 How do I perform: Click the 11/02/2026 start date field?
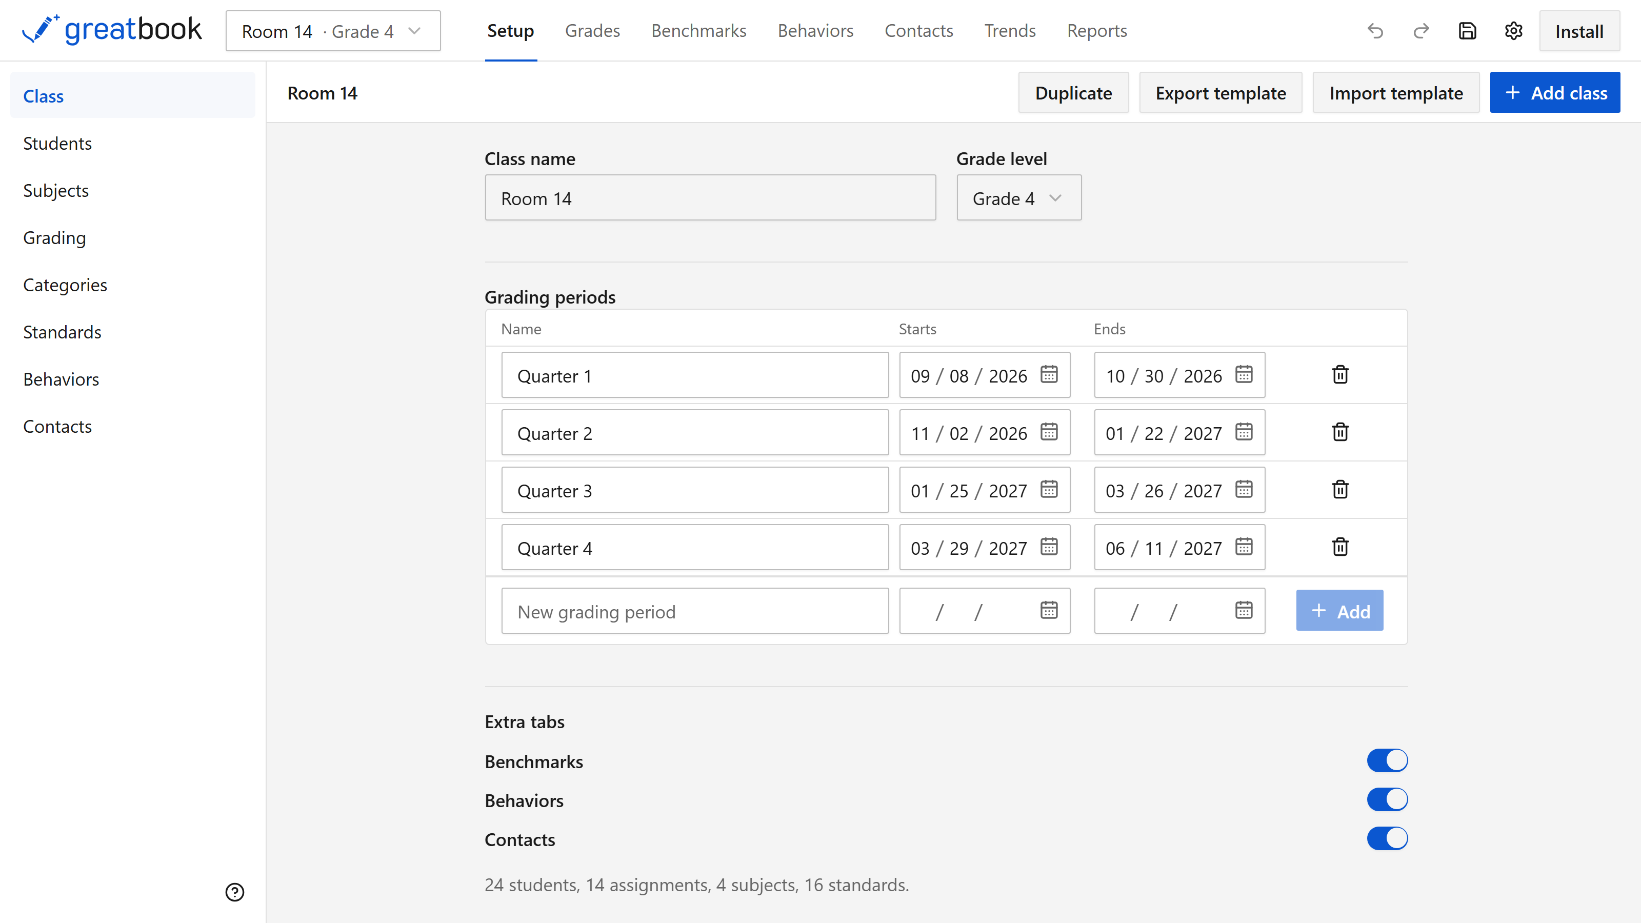pos(985,432)
